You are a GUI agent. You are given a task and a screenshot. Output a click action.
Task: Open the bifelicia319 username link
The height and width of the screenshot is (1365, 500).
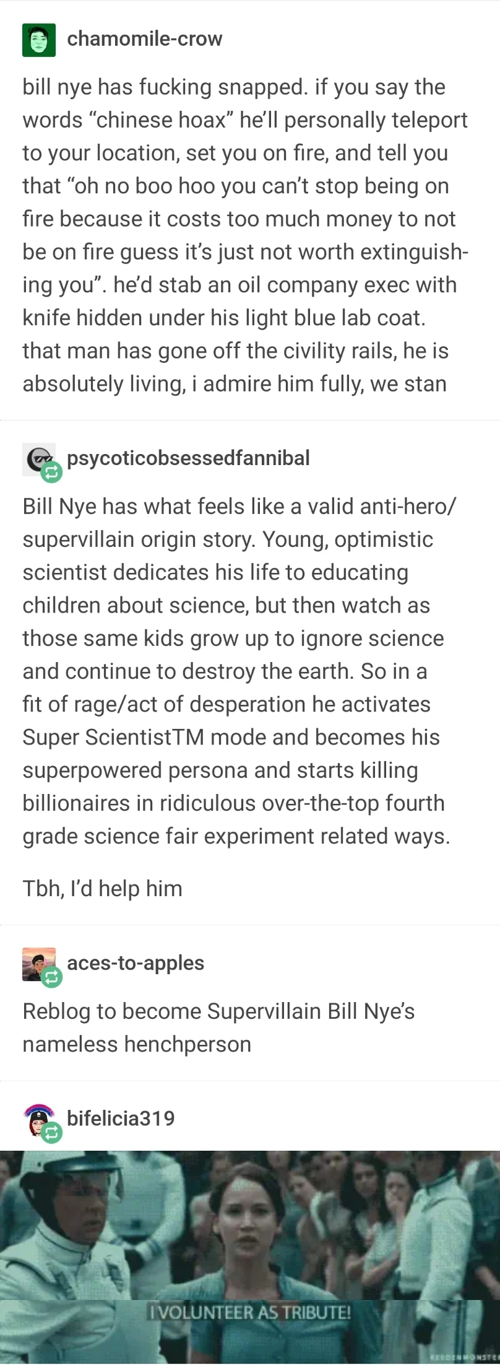[121, 1118]
